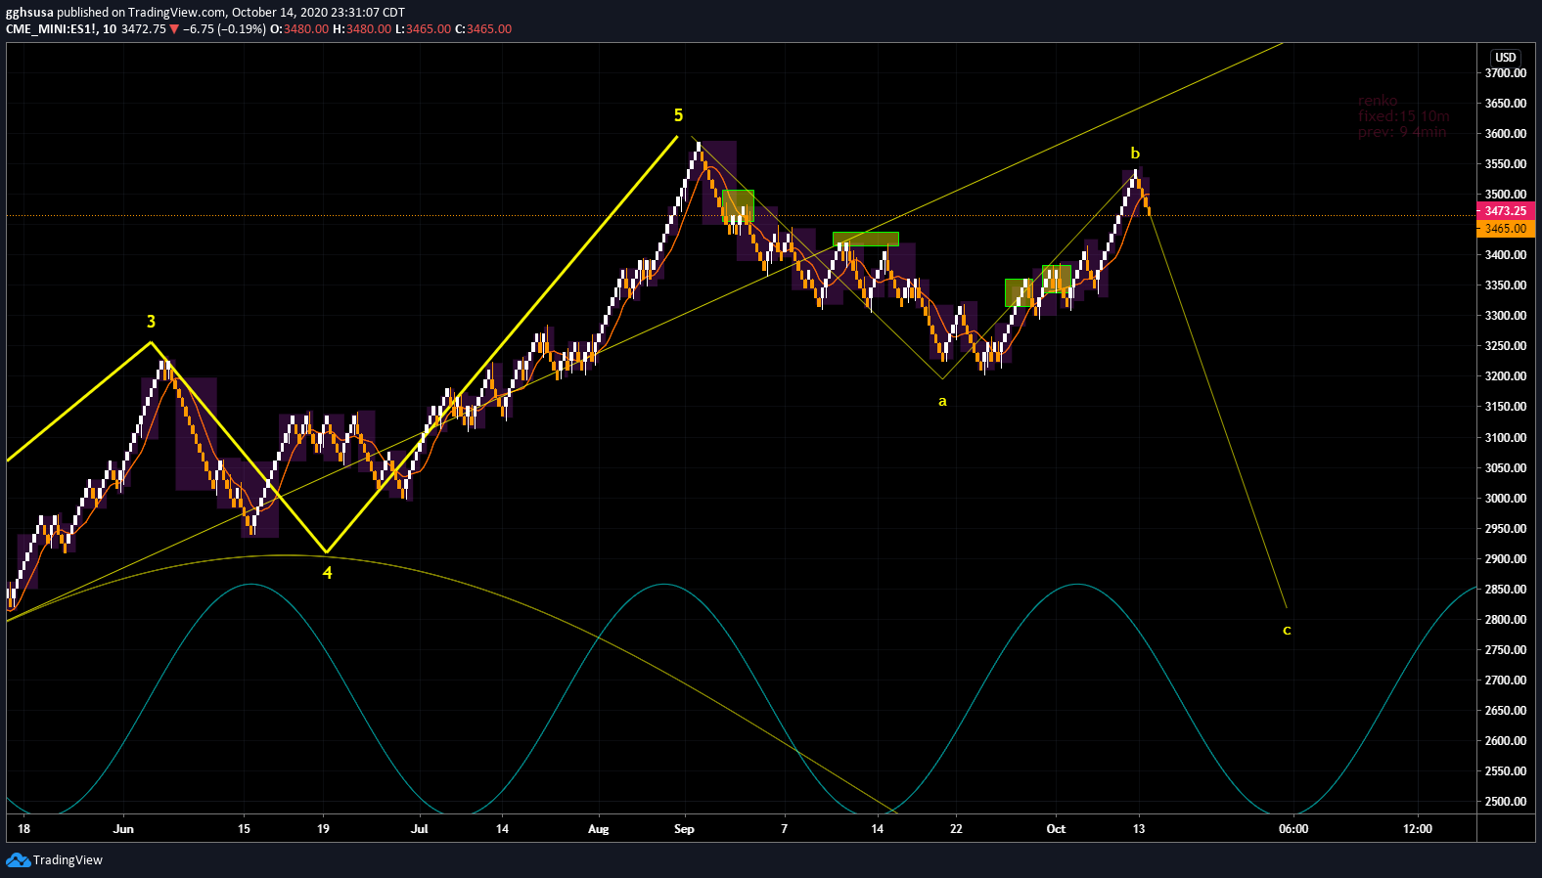The image size is (1542, 878).
Task: Click the 3400.00 price axis label
Action: point(1506,255)
